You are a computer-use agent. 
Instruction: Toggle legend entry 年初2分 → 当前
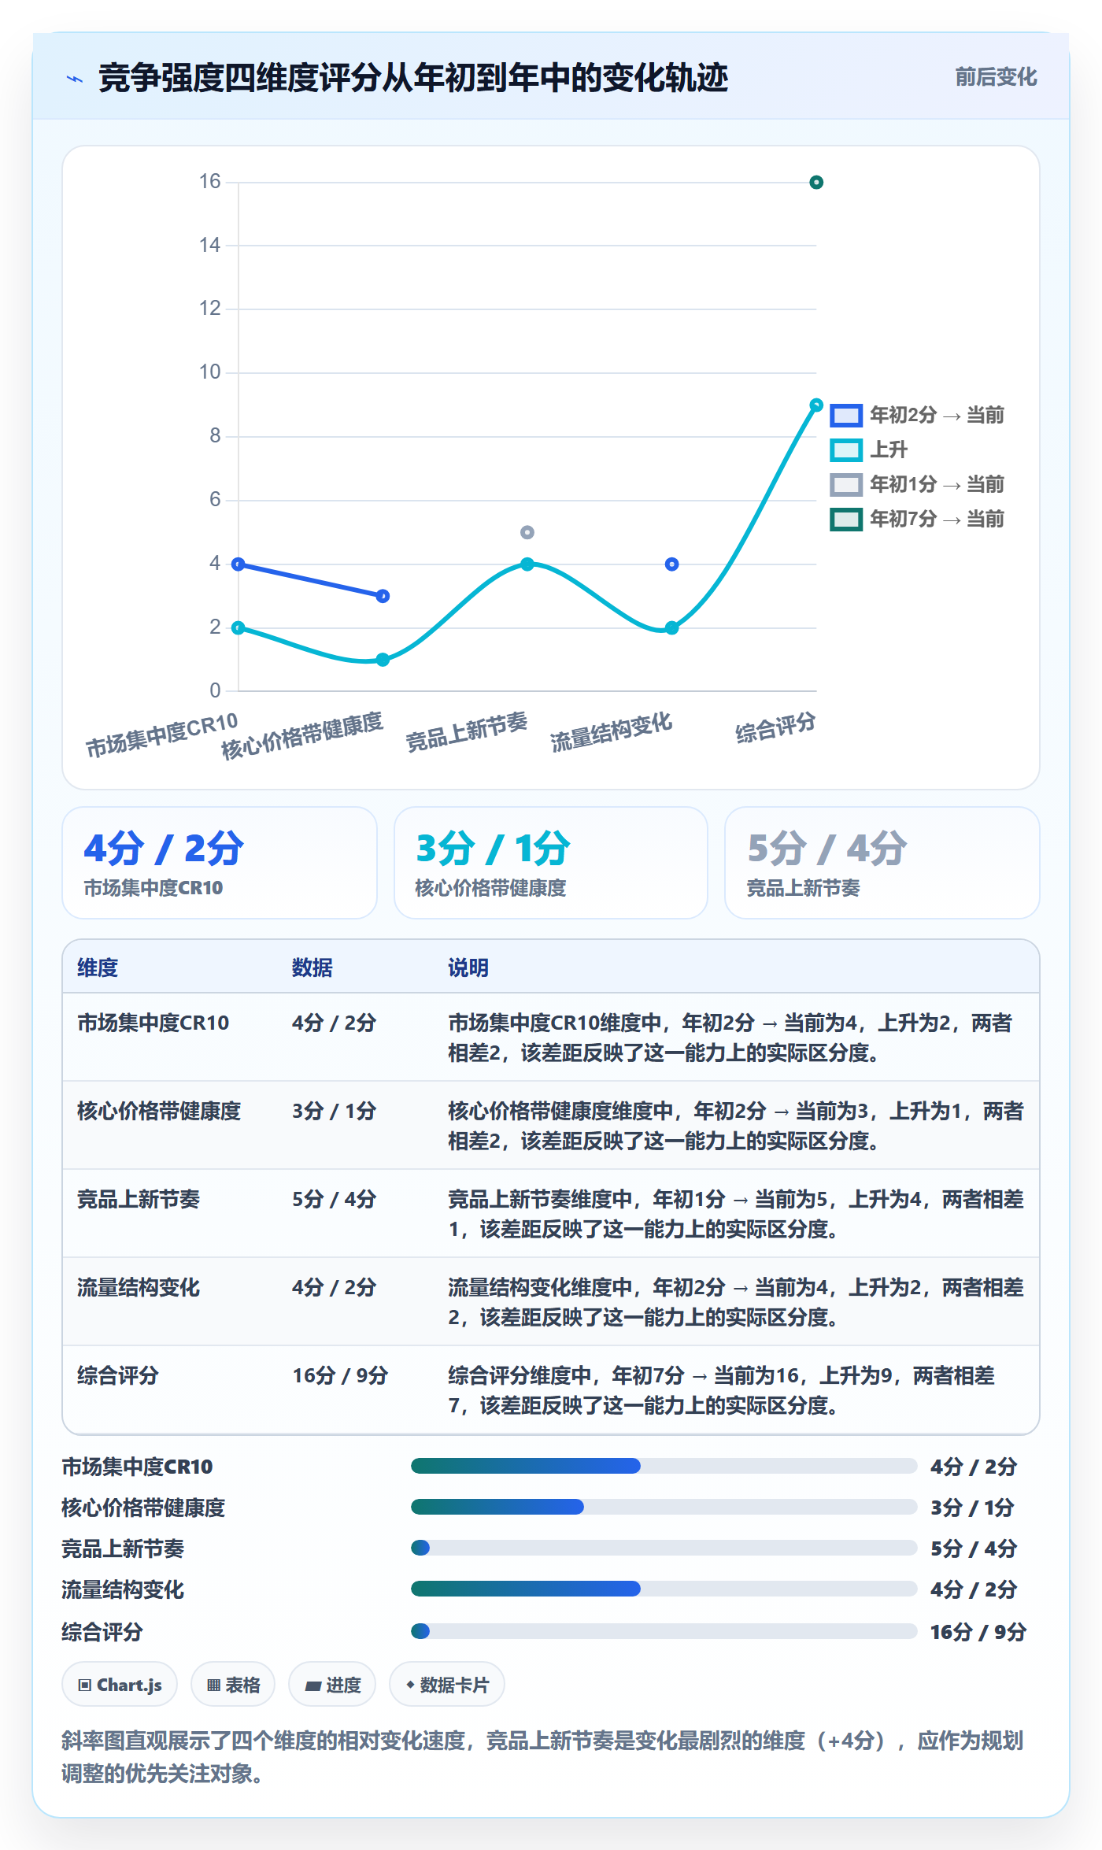click(917, 415)
